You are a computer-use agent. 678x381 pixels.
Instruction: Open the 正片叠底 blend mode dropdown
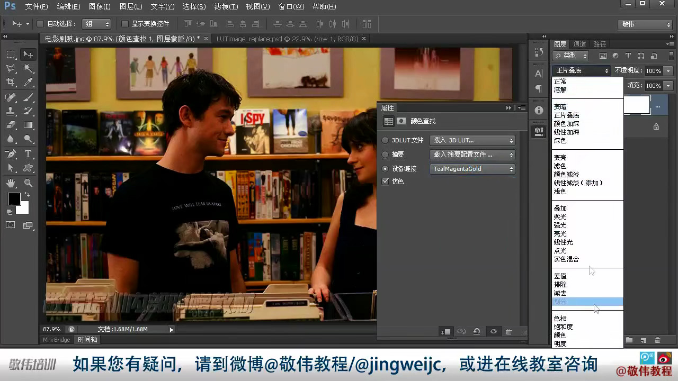[582, 71]
